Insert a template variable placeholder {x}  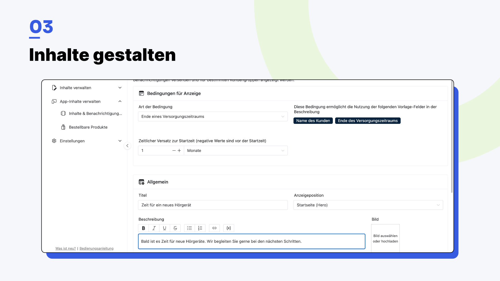point(229,228)
